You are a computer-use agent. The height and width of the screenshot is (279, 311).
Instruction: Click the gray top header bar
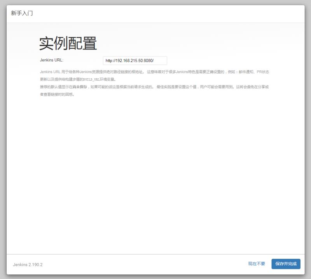coord(155,13)
